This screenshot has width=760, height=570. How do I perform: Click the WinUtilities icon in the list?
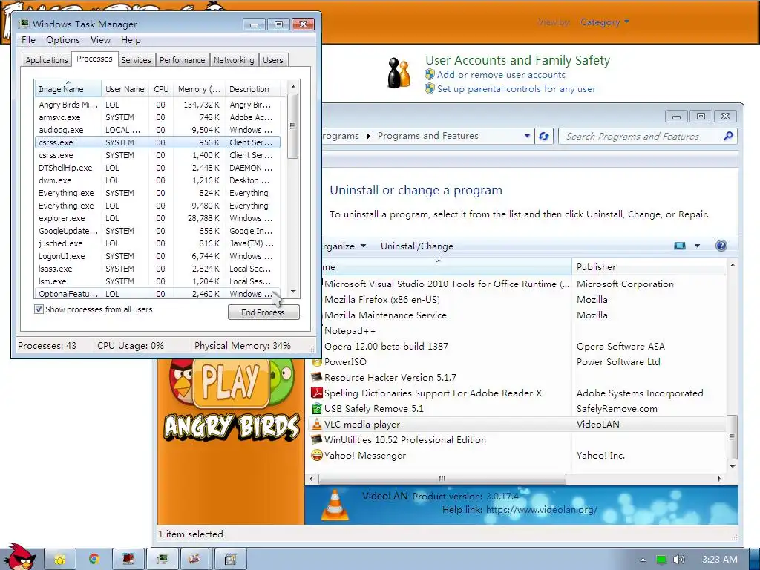click(x=316, y=439)
